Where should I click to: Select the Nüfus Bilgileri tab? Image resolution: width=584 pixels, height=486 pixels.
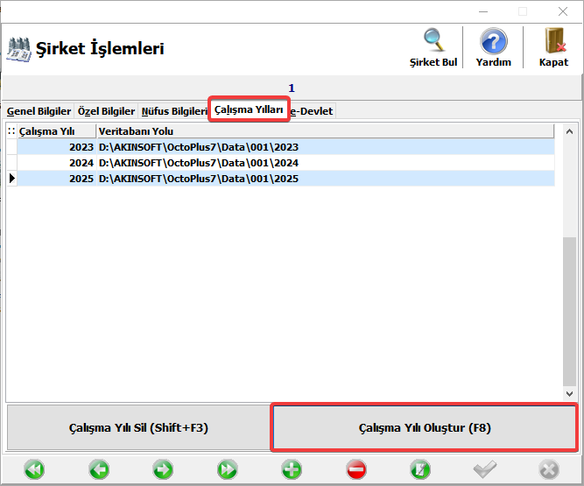point(173,111)
